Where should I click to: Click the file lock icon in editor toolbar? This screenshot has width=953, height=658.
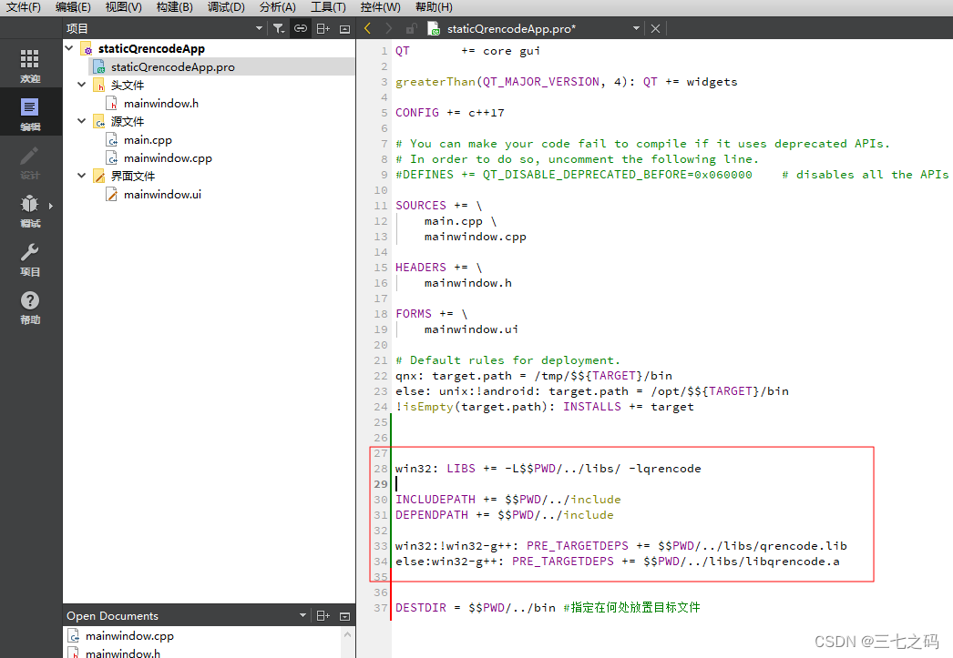coord(412,28)
